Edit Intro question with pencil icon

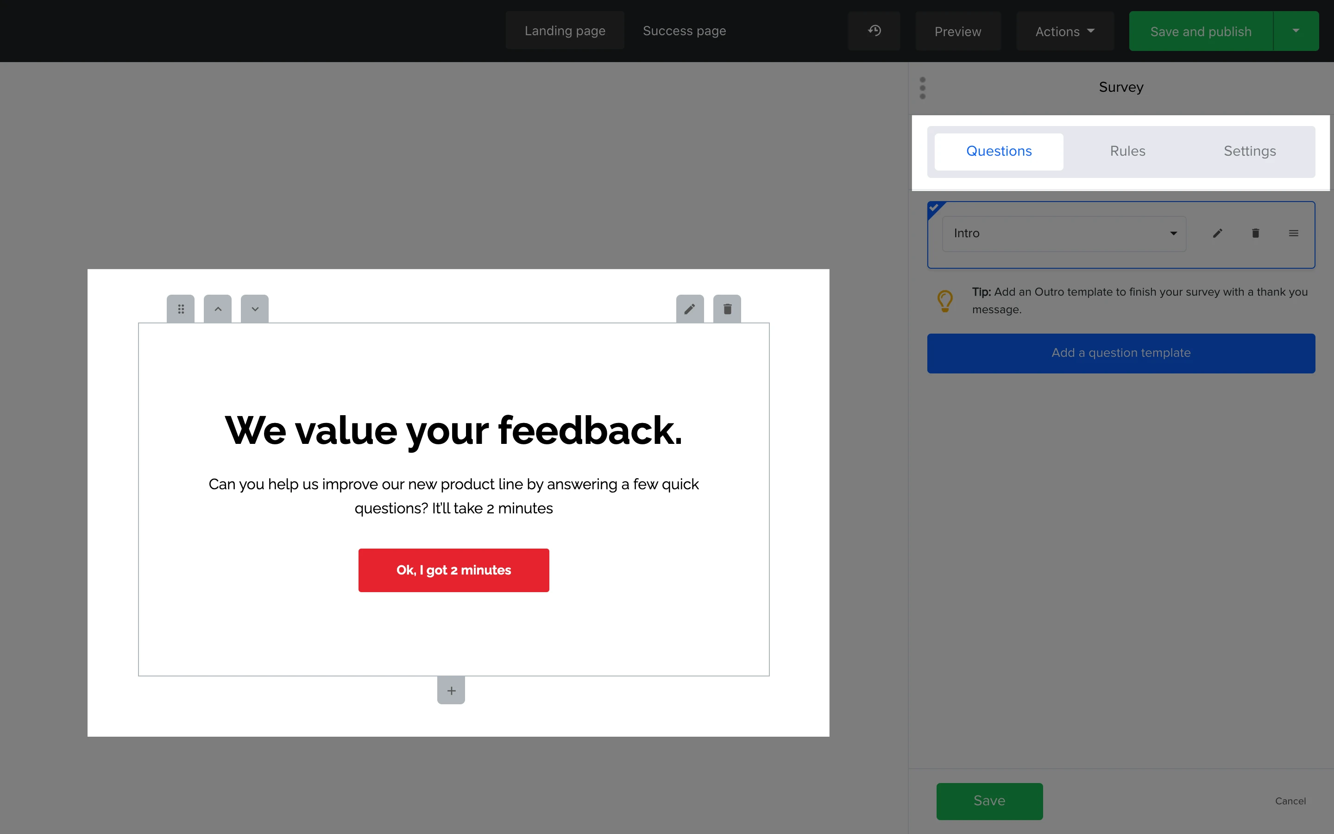pos(1218,234)
